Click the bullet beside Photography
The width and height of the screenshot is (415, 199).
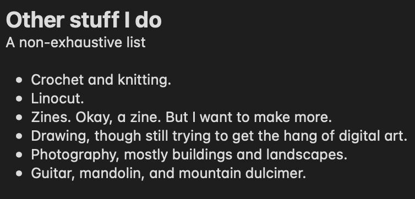[19, 155]
